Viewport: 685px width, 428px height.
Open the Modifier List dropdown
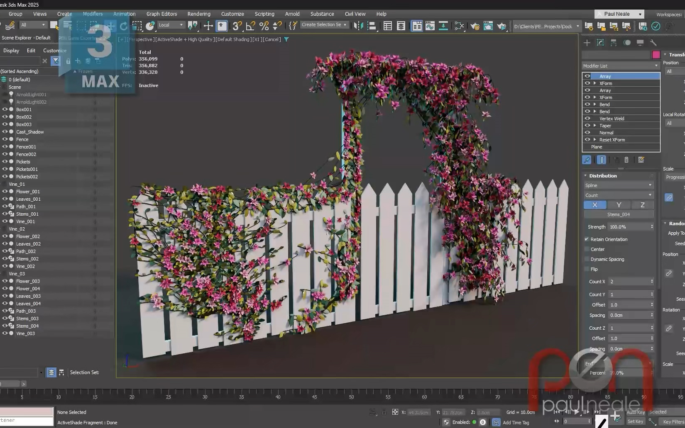pyautogui.click(x=620, y=66)
